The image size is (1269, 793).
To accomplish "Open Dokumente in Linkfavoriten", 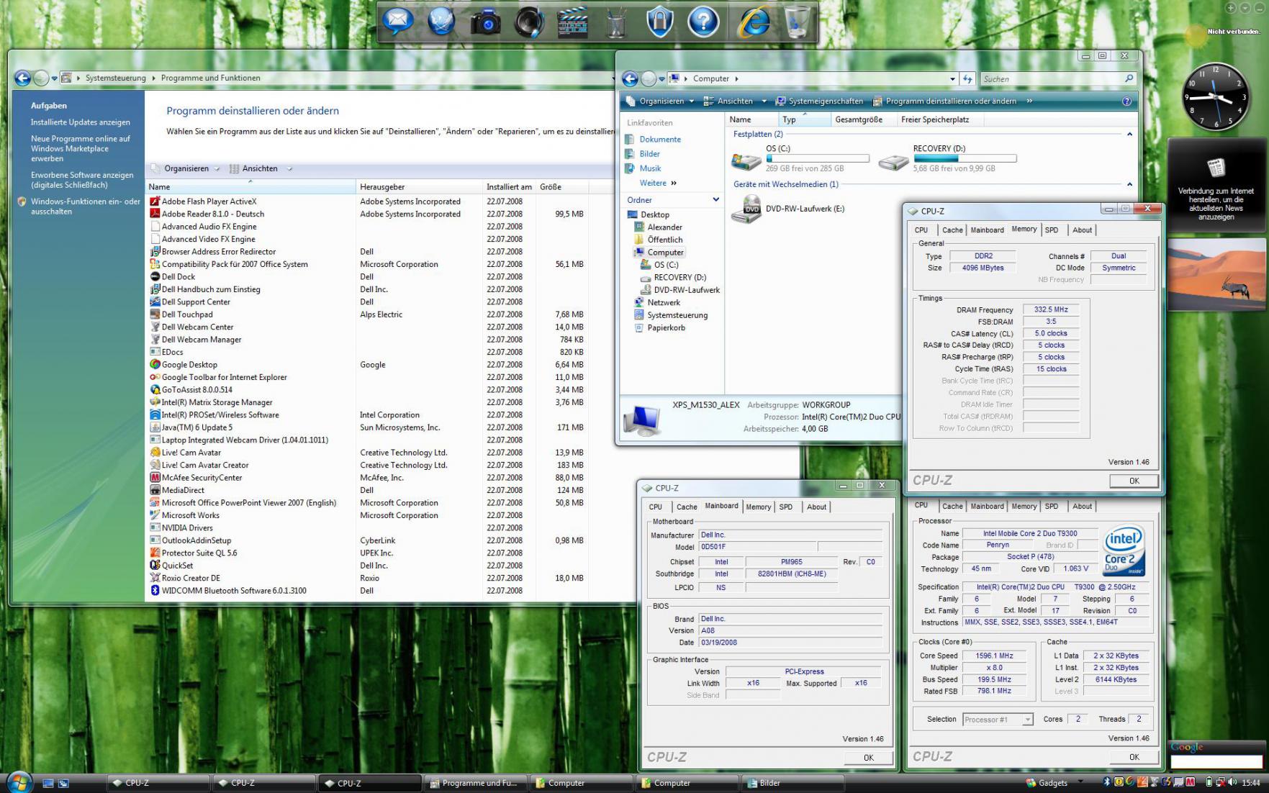I will click(x=660, y=140).
